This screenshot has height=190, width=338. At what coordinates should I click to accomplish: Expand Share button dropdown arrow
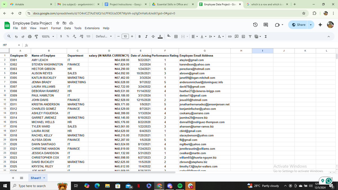click(311, 25)
